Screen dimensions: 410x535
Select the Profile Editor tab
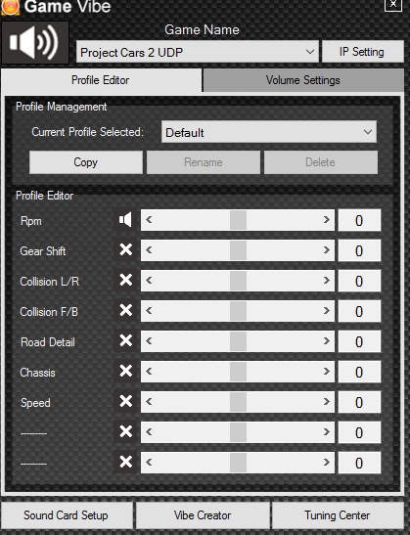click(101, 80)
